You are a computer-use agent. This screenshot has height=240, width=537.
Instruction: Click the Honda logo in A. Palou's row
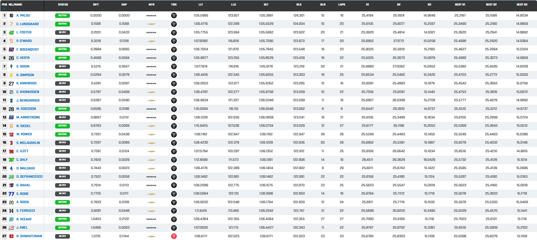point(151,15)
